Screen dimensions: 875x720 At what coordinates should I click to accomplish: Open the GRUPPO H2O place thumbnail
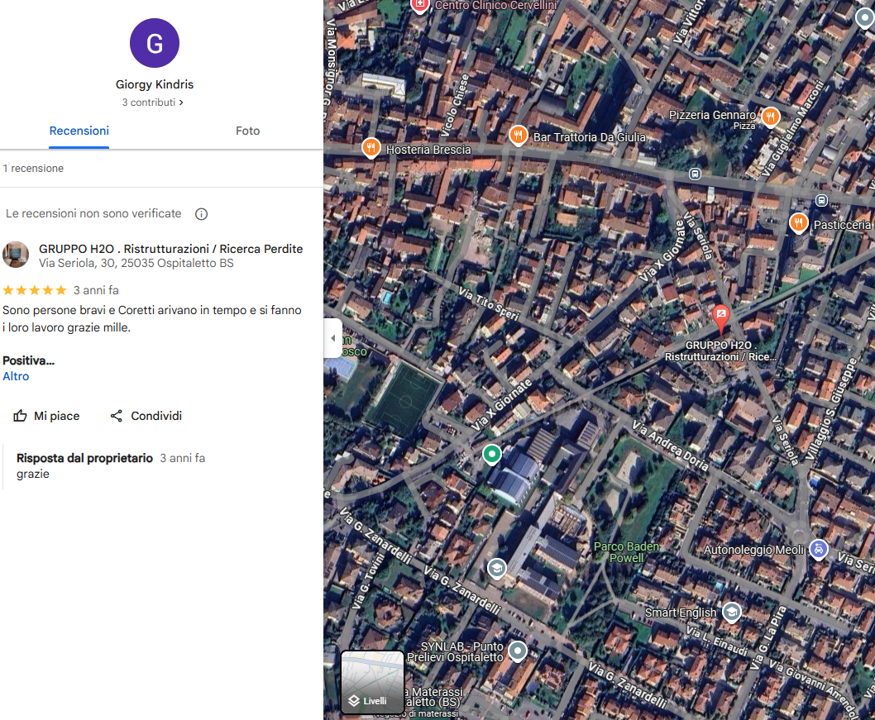tap(16, 255)
